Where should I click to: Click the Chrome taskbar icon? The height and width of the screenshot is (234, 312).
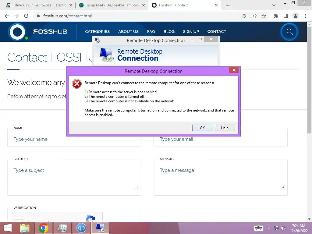point(44,228)
